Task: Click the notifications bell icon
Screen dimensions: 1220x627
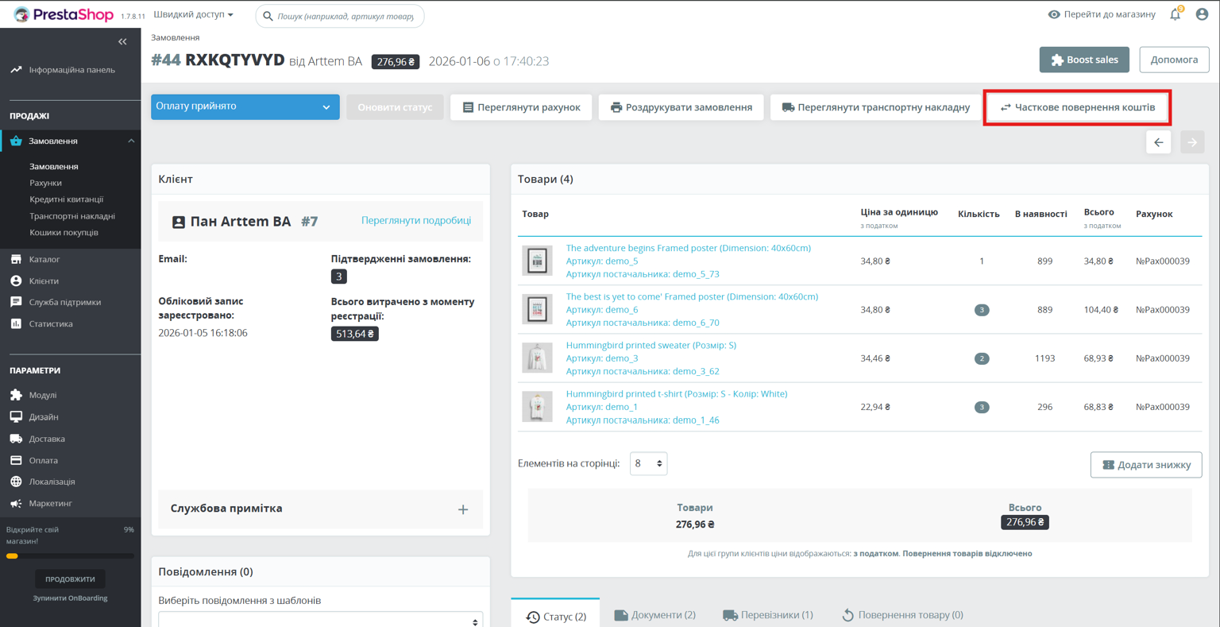Action: (1175, 15)
